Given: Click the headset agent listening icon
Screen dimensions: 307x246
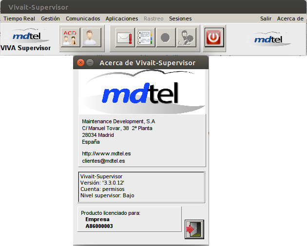Looking at the screenshot, I should pyautogui.click(x=186, y=38).
